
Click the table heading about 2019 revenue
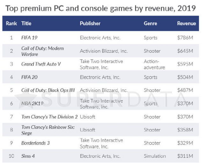point(101,8)
